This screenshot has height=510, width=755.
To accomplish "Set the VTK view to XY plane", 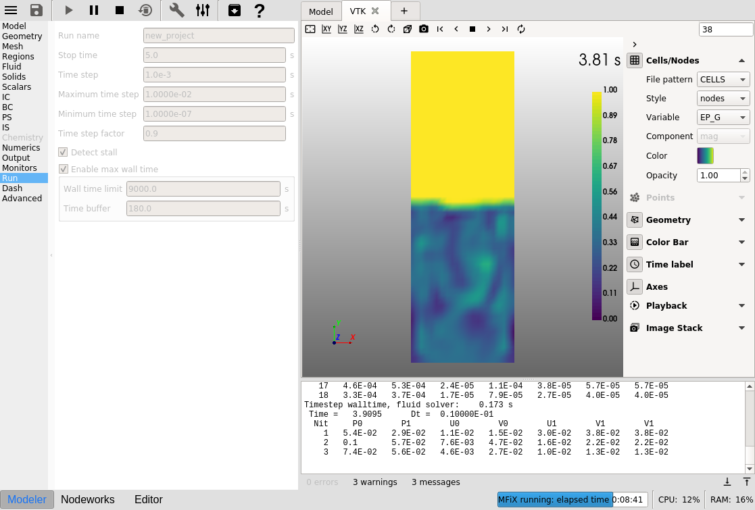I will [x=326, y=29].
